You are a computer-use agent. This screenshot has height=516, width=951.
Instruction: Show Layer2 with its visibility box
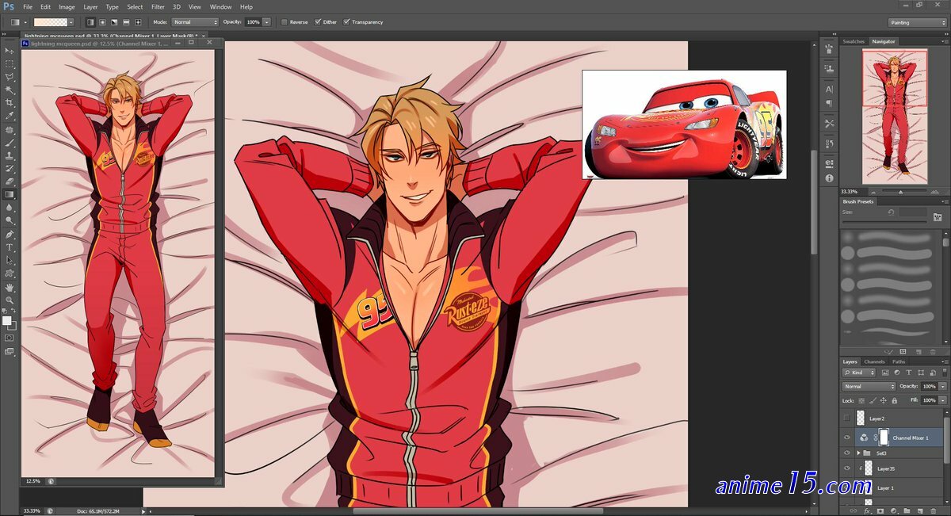(x=847, y=418)
